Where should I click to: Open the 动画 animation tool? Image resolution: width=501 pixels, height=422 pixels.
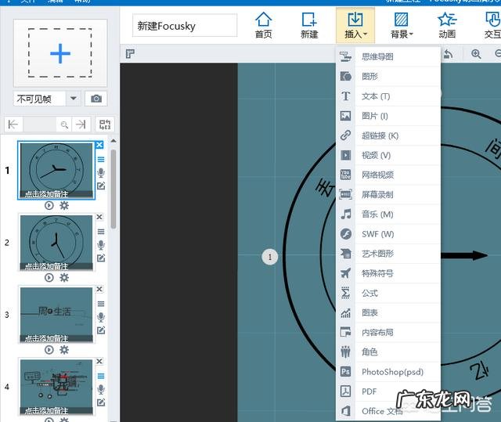(447, 24)
